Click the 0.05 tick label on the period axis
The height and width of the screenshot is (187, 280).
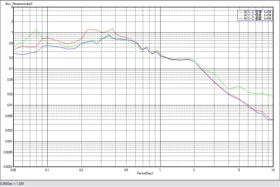(x=13, y=170)
